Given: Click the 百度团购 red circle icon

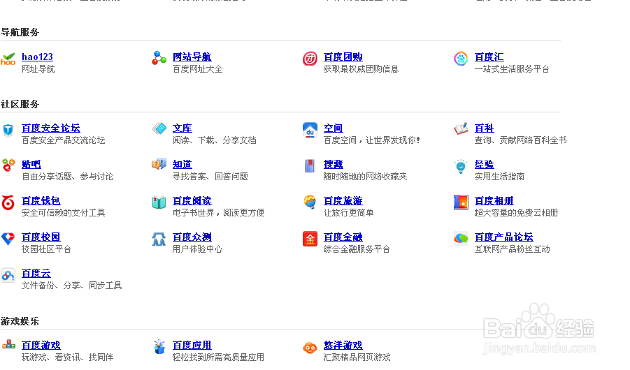Looking at the screenshot, I should coord(310,59).
